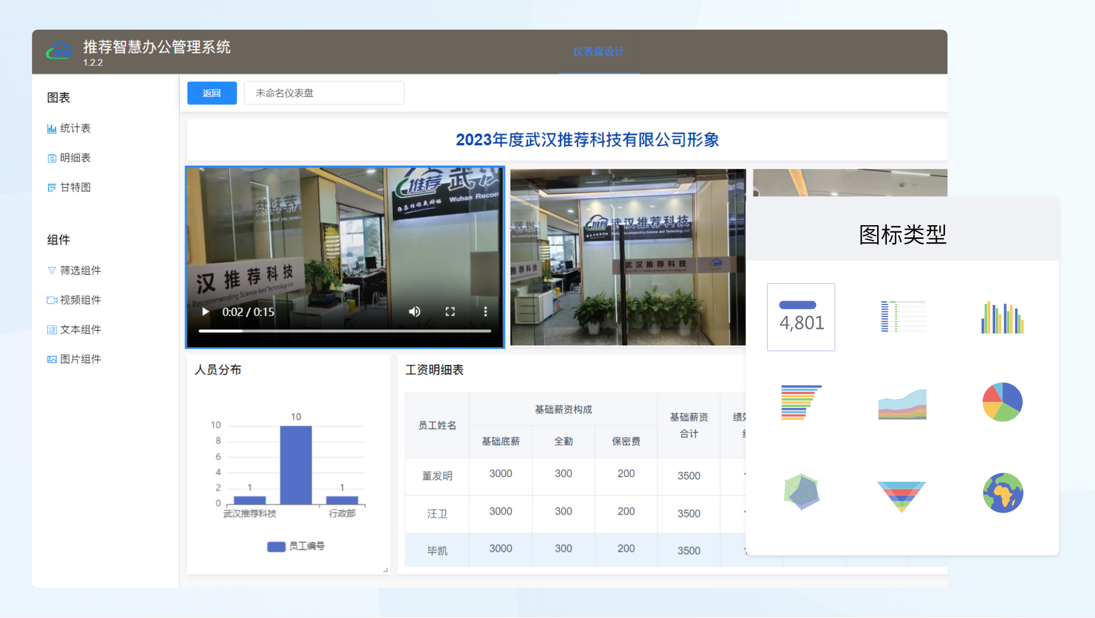Click the glass-door office photo
This screenshot has width=1095, height=618.
[x=628, y=257]
